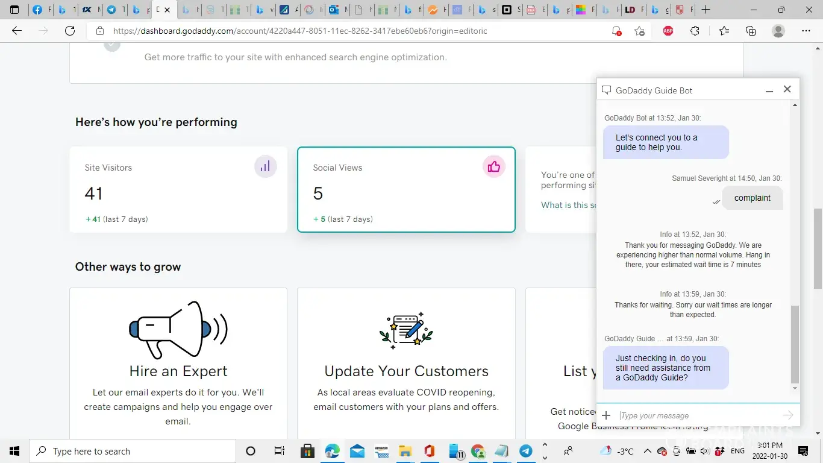This screenshot has width=823, height=463.
Task: Select the Social Views card
Action: 406,189
